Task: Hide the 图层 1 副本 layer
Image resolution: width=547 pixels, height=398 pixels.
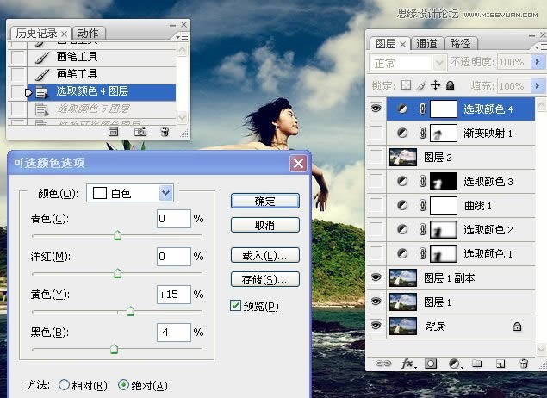Action: [x=376, y=277]
